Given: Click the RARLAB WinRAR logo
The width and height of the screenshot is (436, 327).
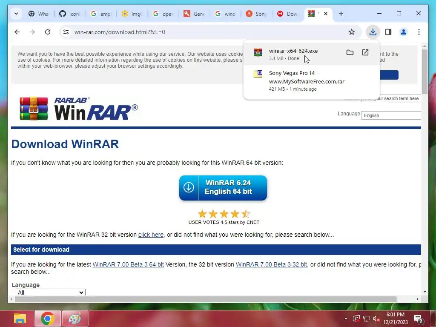Looking at the screenshot, I should [79, 109].
